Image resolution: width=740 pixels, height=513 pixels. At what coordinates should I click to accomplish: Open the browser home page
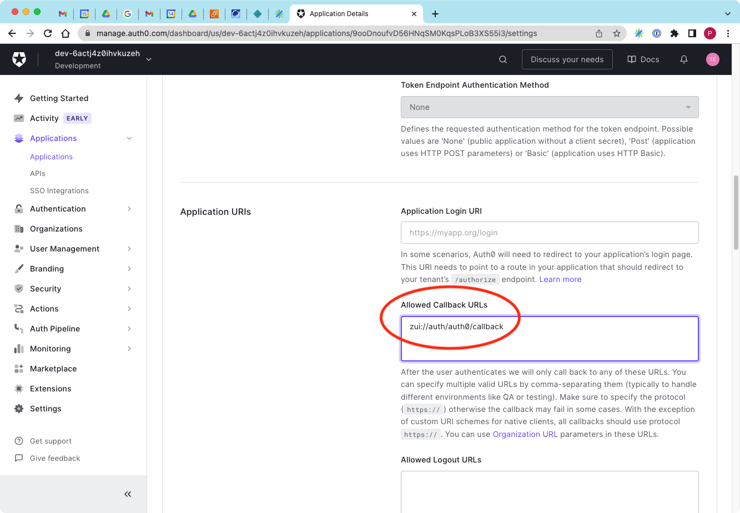(x=66, y=33)
